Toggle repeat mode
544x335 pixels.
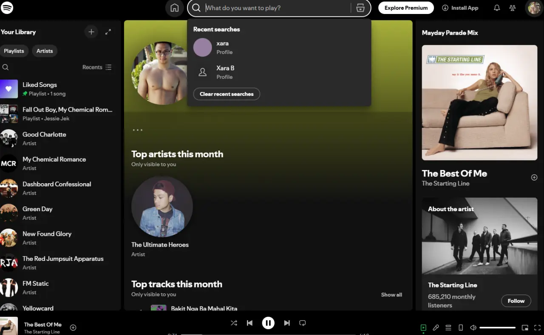click(x=303, y=323)
